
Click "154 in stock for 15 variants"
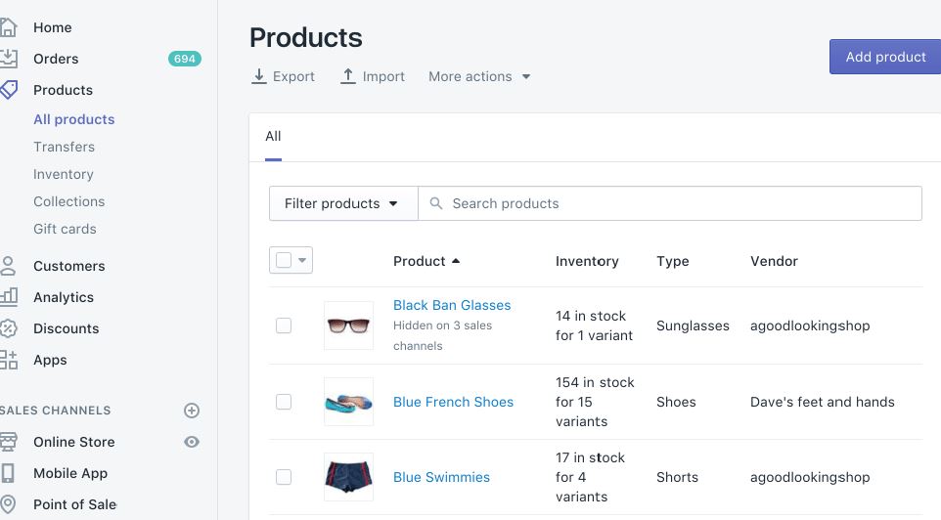tap(595, 402)
